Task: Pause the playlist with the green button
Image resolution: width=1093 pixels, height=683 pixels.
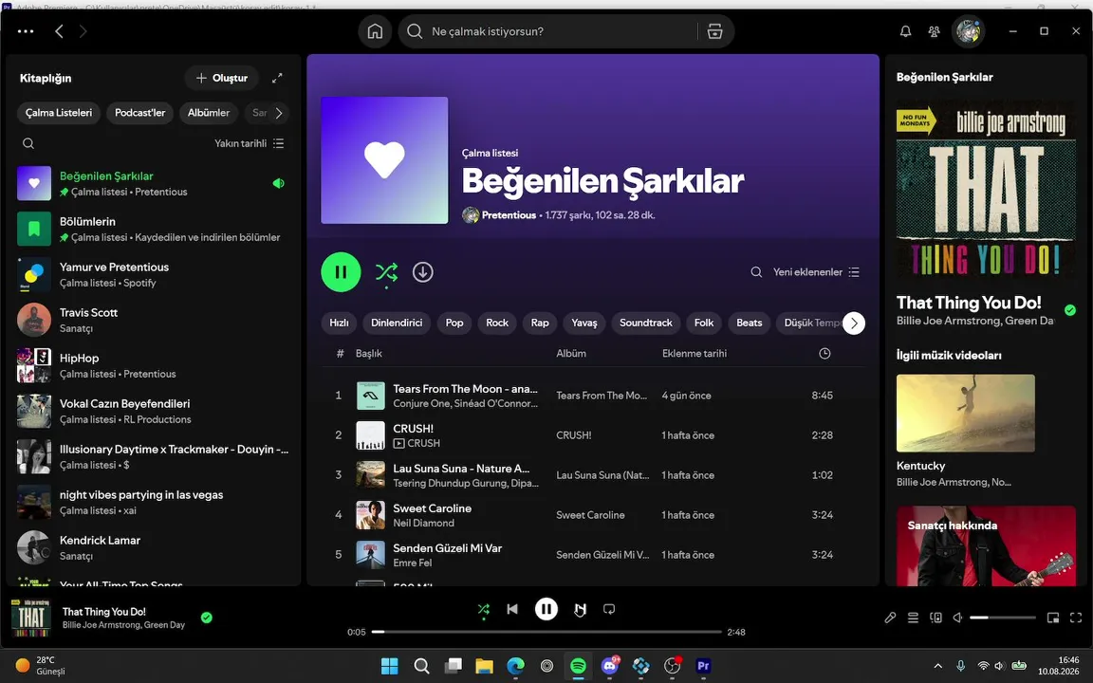Action: [341, 272]
